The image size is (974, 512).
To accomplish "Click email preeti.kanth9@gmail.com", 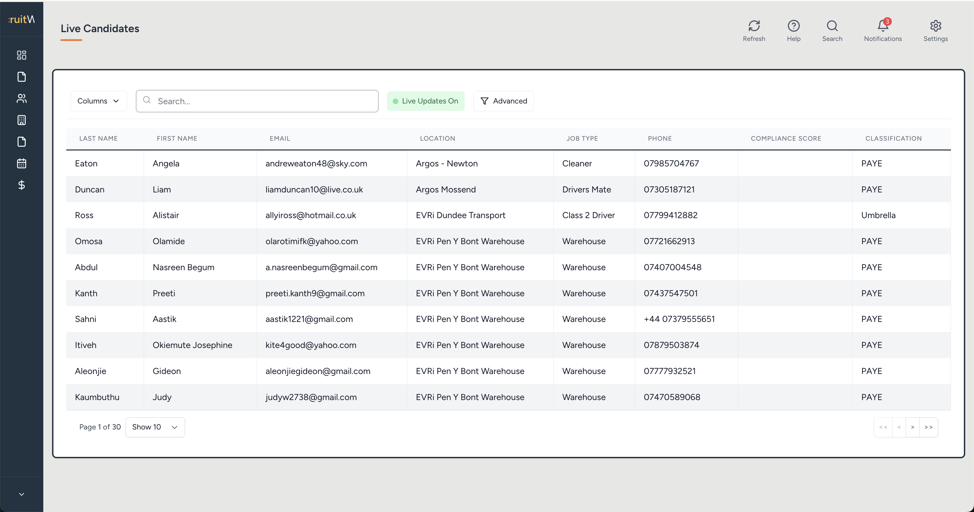I will [315, 294].
